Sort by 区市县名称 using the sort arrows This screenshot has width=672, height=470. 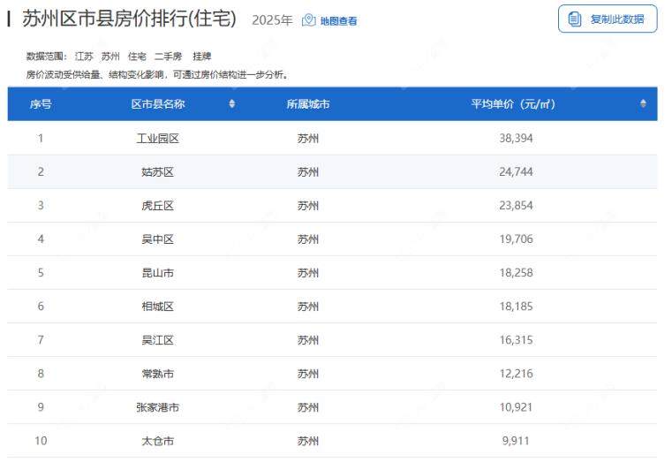232,103
